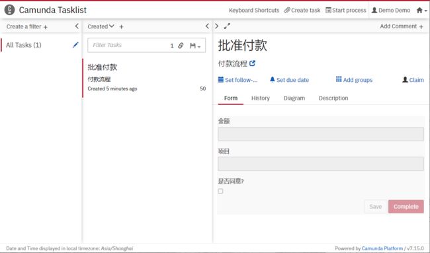Claim the task
Screen dimensions: 430x253
(x=413, y=80)
